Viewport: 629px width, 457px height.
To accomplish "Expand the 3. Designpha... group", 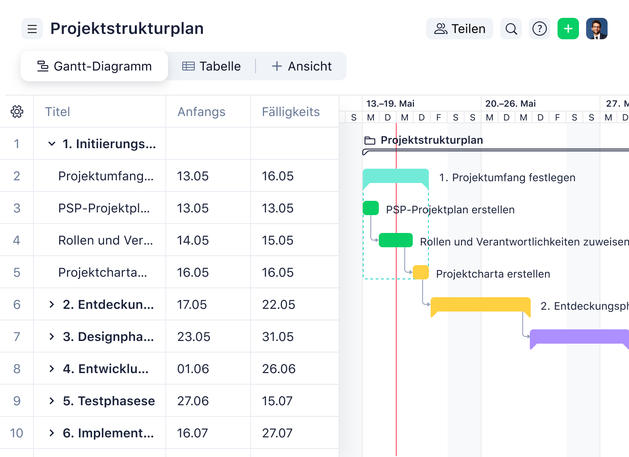I will tap(52, 337).
